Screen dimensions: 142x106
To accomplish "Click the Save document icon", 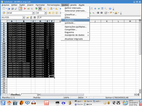I will (12, 9).
